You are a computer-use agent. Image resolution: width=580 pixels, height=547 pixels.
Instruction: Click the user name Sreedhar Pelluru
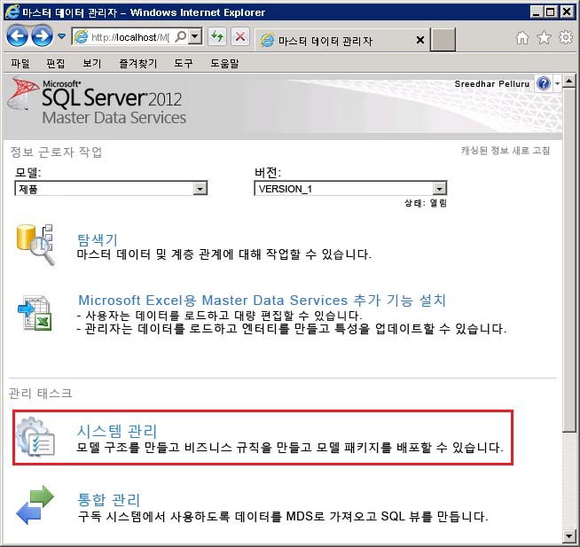492,84
